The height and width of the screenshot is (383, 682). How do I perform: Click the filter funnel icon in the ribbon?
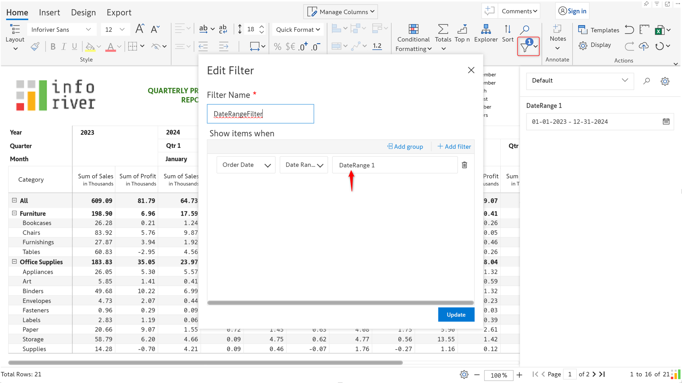(525, 47)
